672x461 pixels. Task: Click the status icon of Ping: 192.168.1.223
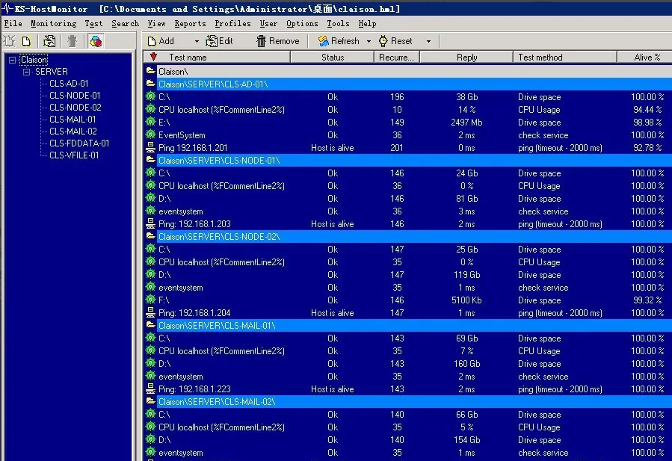pos(150,389)
